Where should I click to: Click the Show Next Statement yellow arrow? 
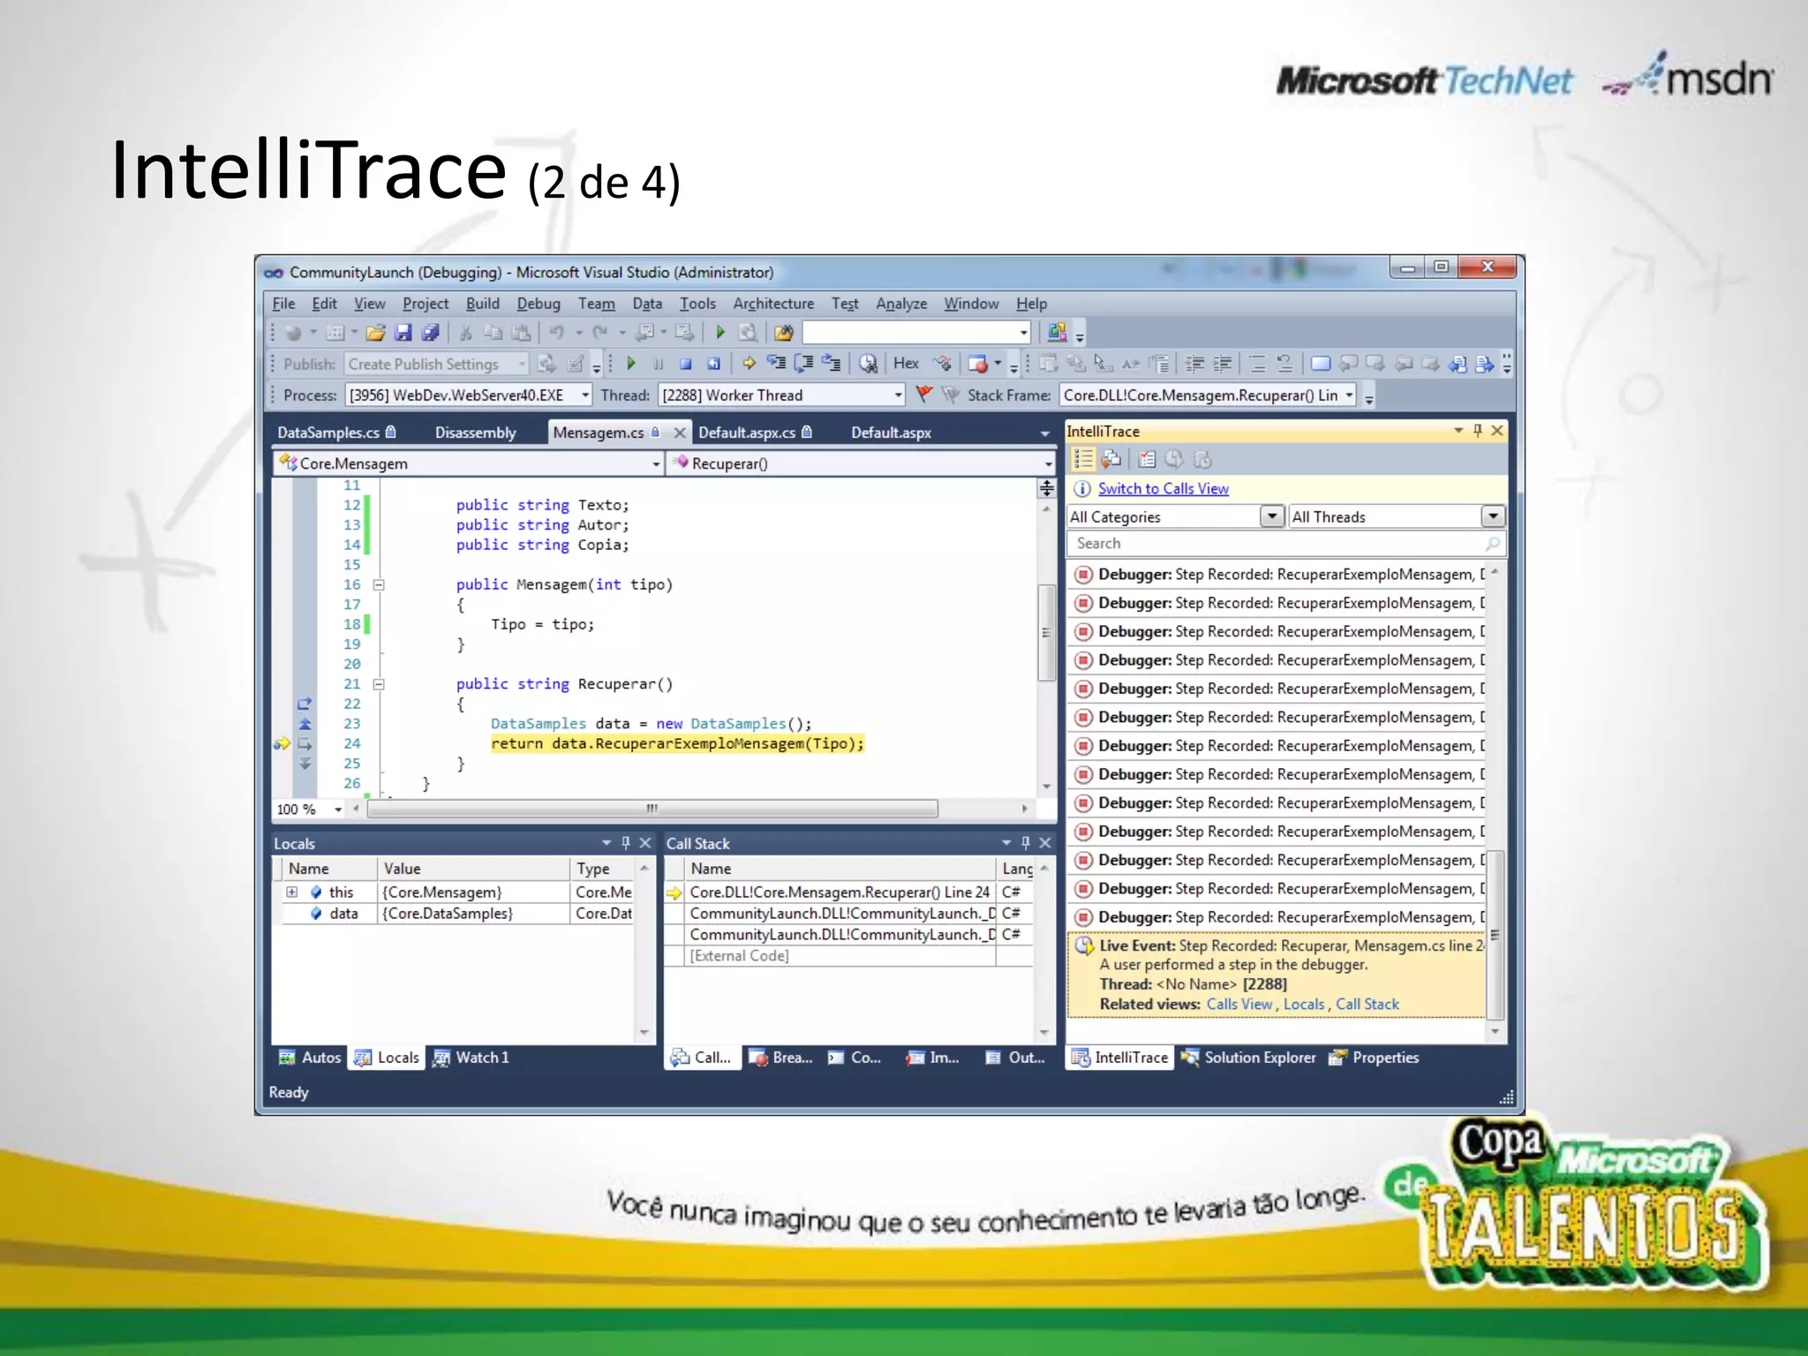click(x=749, y=364)
